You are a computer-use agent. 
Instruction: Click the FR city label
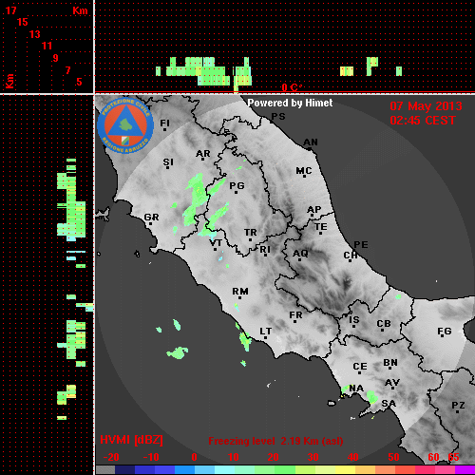(x=295, y=315)
